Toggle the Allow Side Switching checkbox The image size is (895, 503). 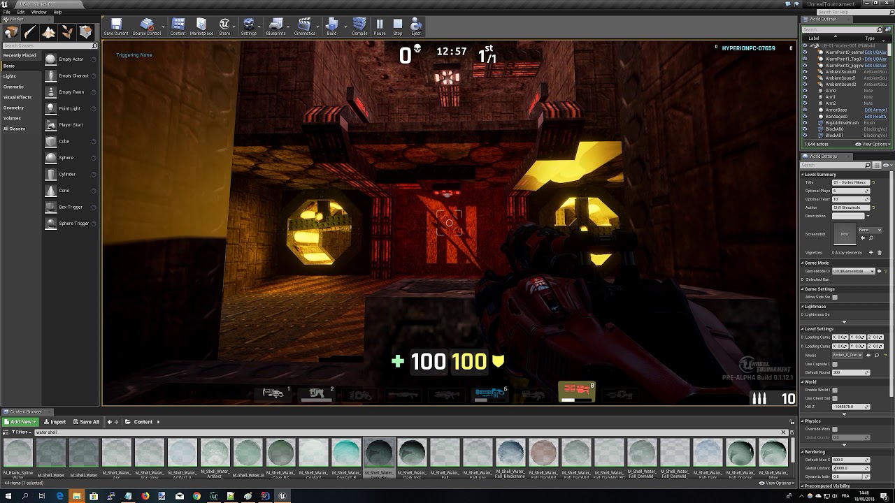(835, 298)
